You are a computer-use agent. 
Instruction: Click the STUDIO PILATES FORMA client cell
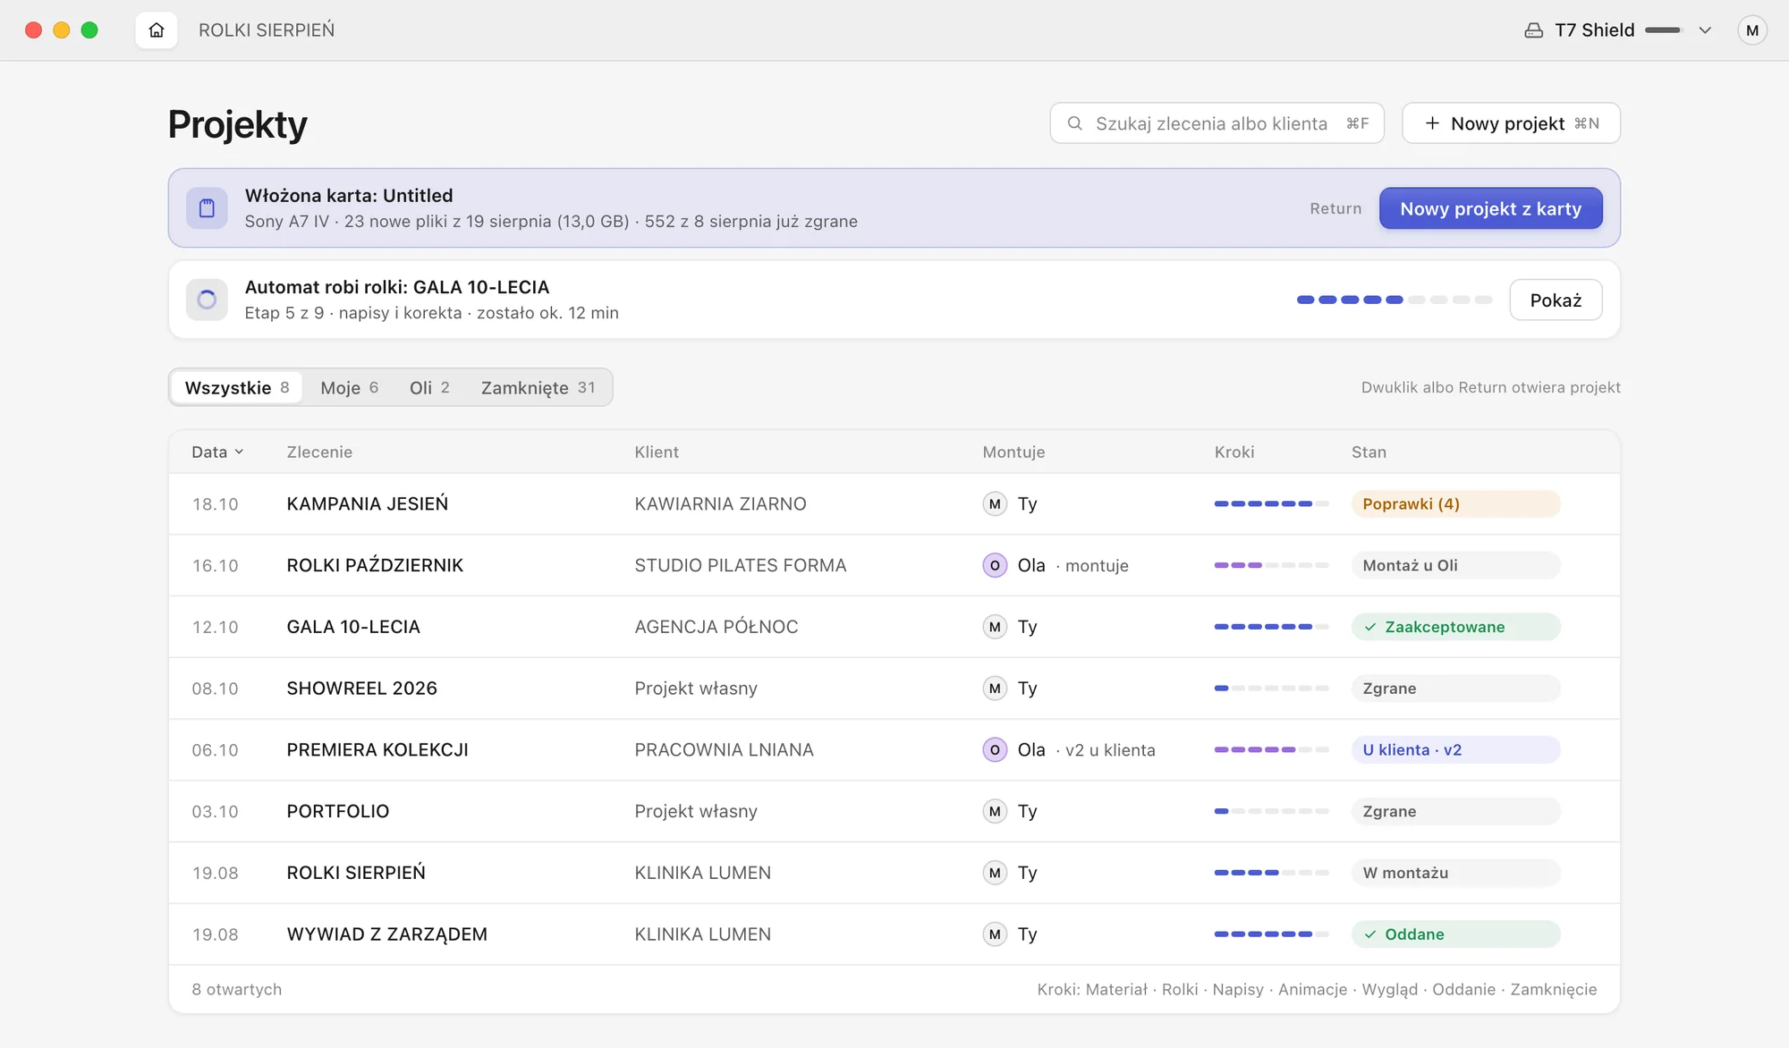click(x=740, y=565)
